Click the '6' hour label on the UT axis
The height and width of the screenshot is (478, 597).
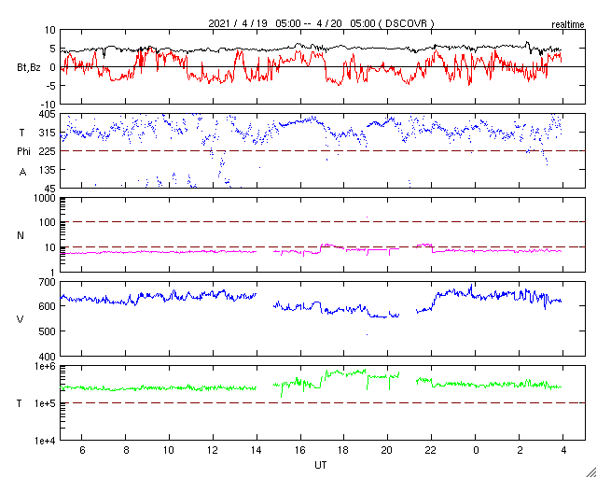tap(82, 451)
